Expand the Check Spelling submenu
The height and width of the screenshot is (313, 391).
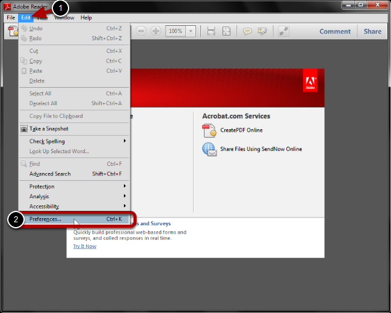point(125,141)
